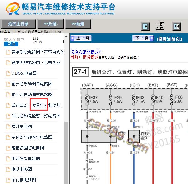Click the 连接盒3 junction box

tap(134, 136)
